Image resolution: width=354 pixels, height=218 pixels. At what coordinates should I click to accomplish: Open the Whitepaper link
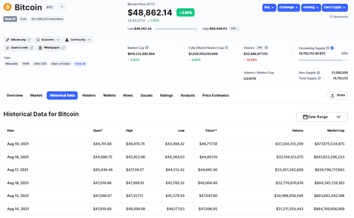pos(51,48)
